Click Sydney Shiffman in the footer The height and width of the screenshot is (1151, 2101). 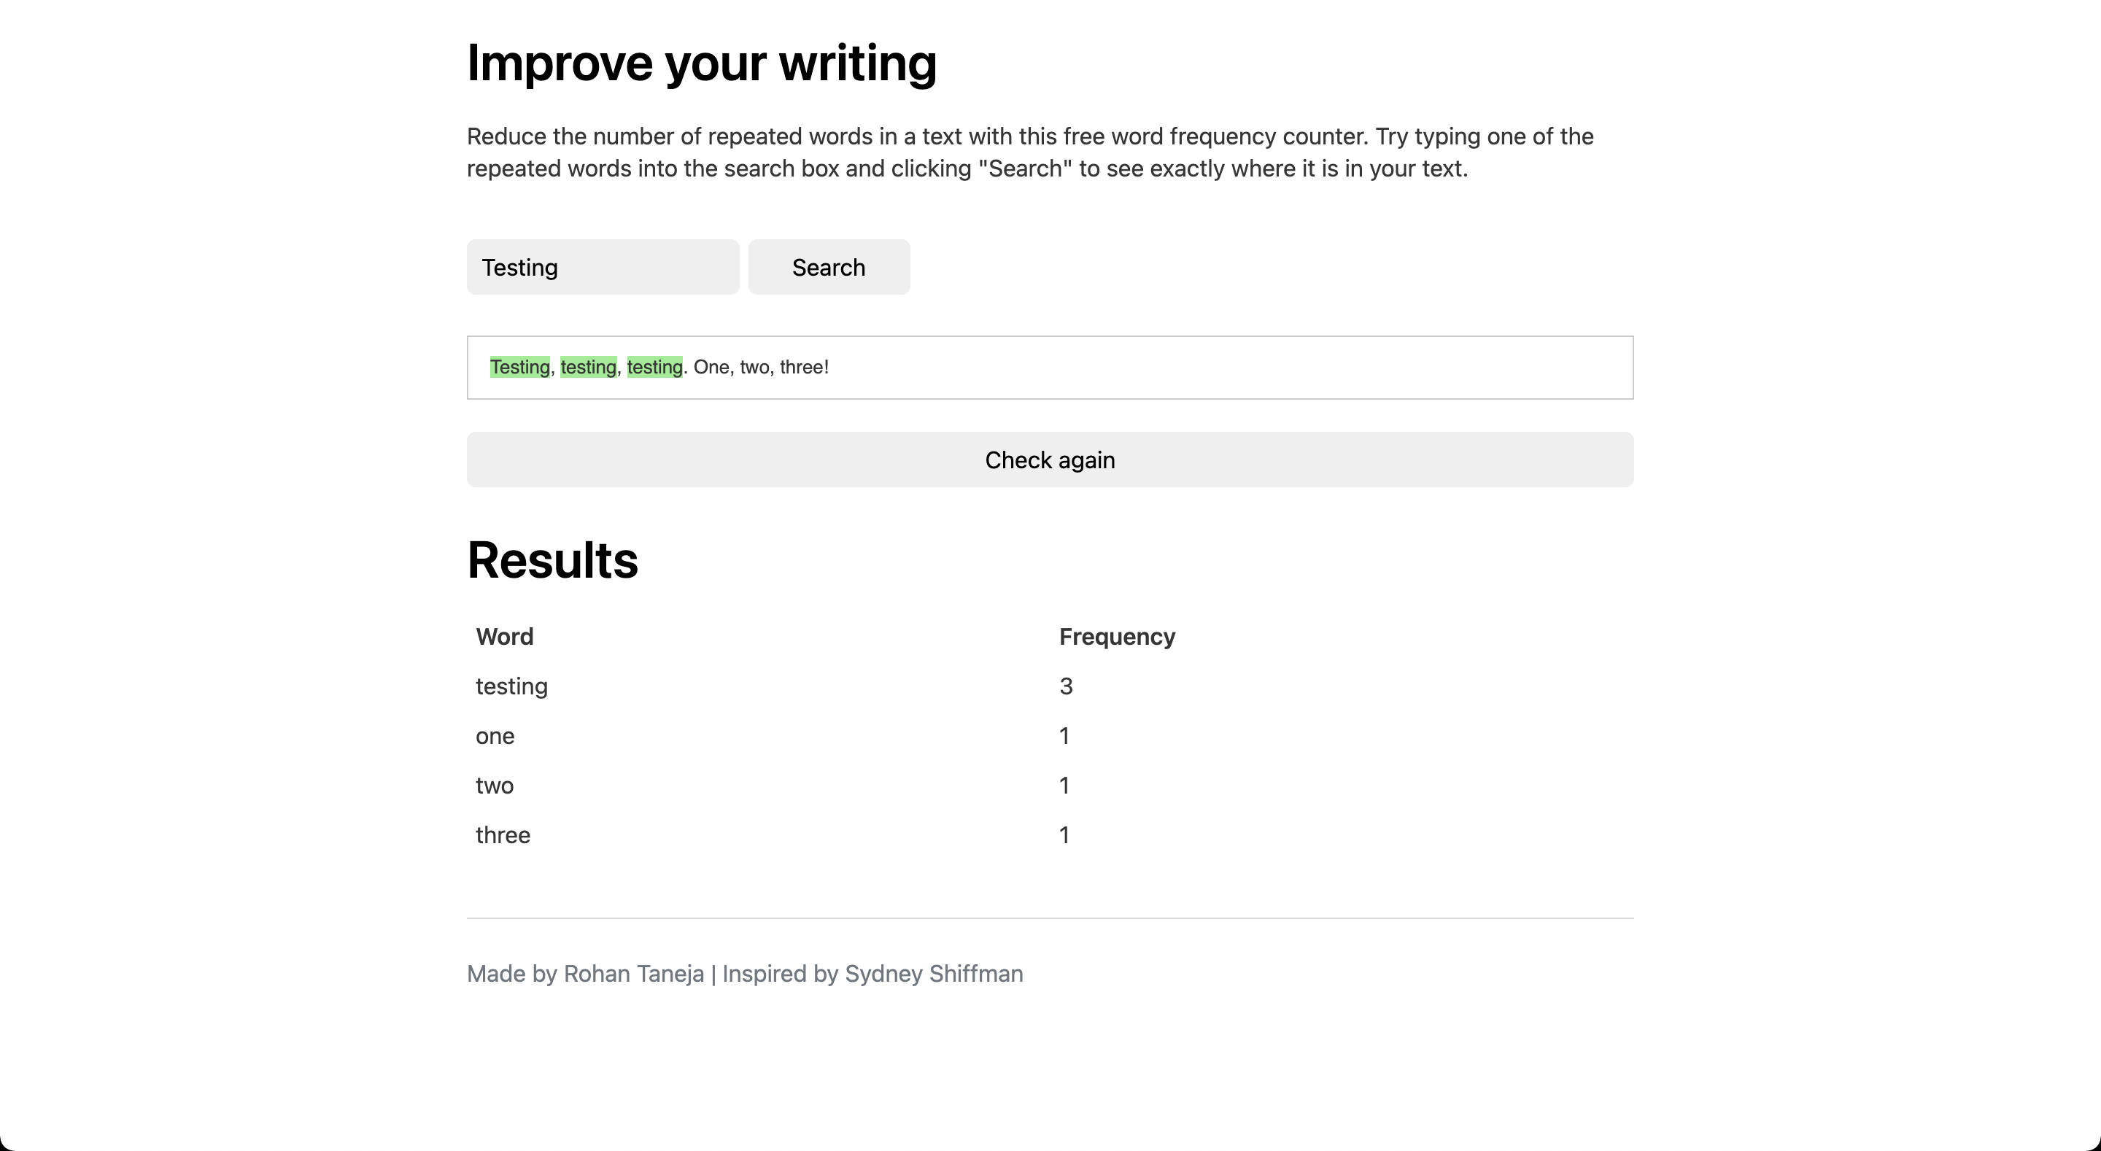[x=933, y=973]
